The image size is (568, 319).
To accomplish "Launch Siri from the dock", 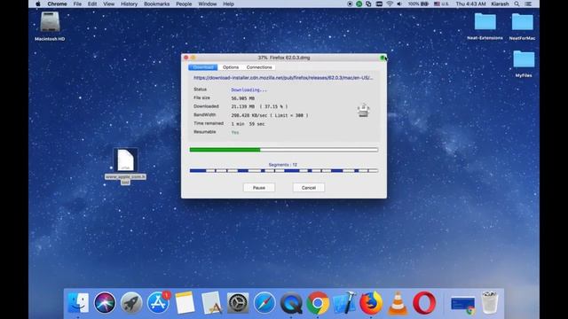I will pyautogui.click(x=105, y=303).
